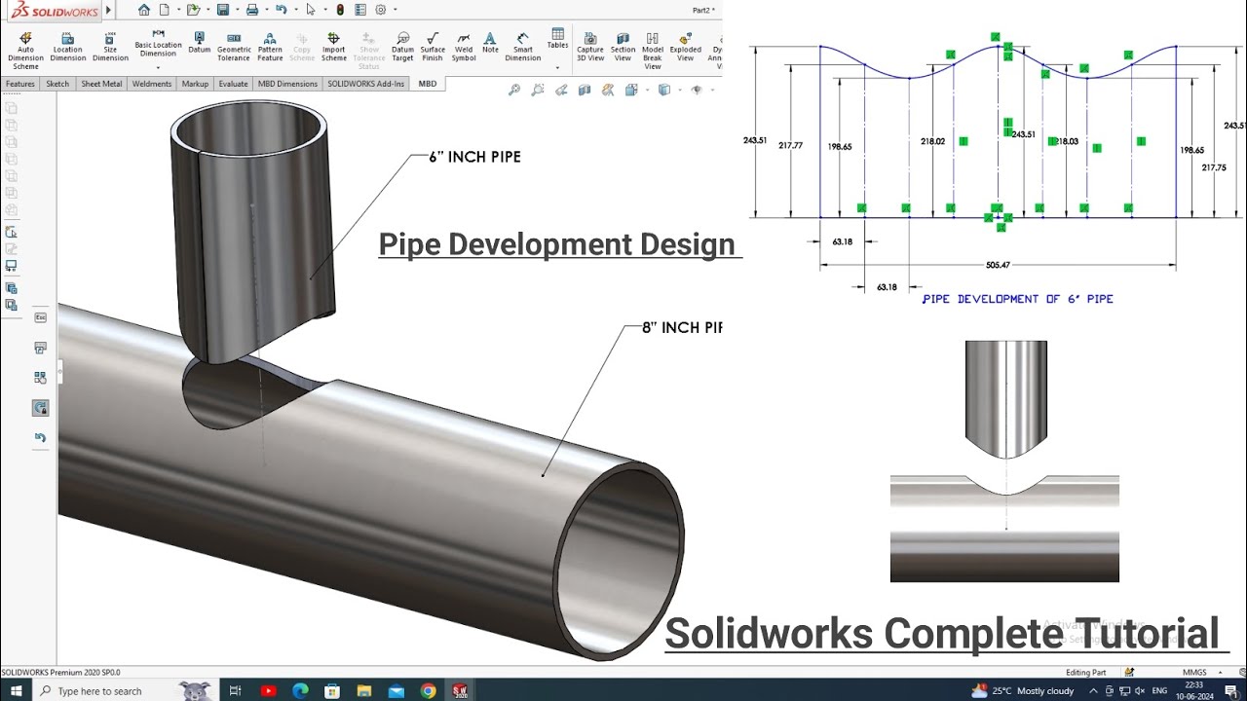
Task: Open Undo history dropdown arrow
Action: pyautogui.click(x=296, y=10)
